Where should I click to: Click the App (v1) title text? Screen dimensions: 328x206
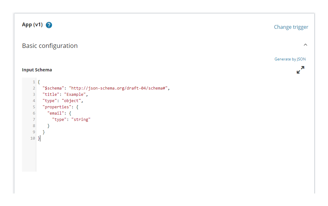point(32,24)
